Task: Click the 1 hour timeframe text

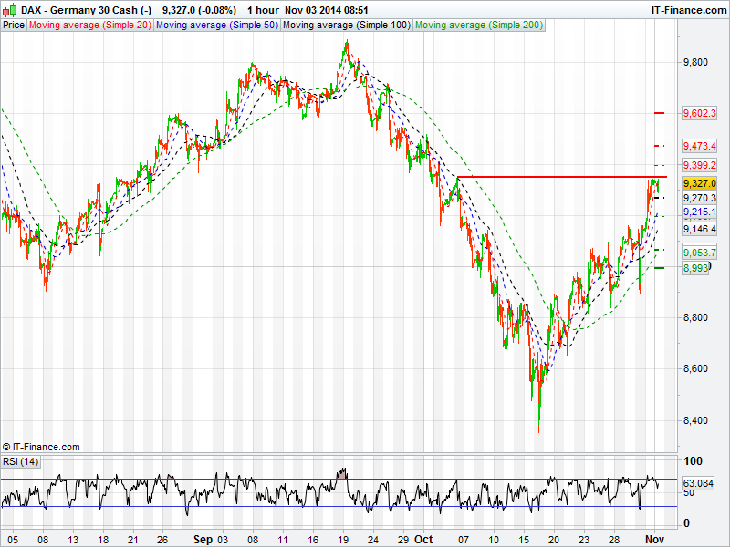Action: pyautogui.click(x=263, y=10)
